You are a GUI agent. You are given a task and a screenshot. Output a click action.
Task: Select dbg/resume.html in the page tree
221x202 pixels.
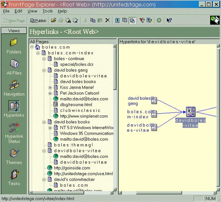[76, 104]
